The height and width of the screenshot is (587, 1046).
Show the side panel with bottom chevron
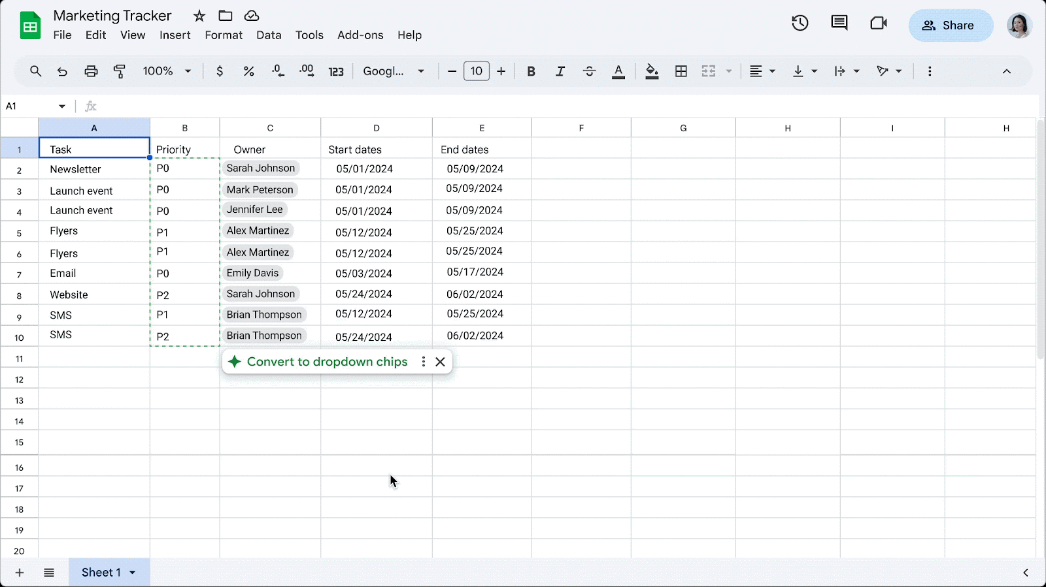click(x=1026, y=573)
